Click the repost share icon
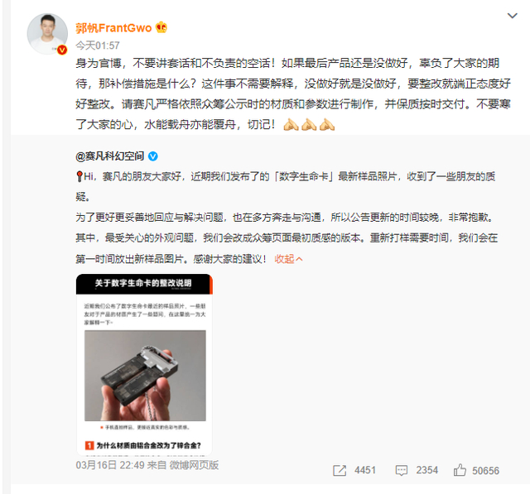 point(340,470)
